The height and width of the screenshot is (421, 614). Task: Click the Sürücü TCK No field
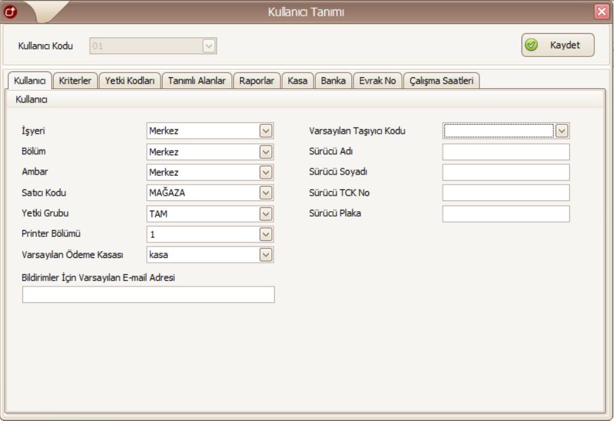pos(506,193)
